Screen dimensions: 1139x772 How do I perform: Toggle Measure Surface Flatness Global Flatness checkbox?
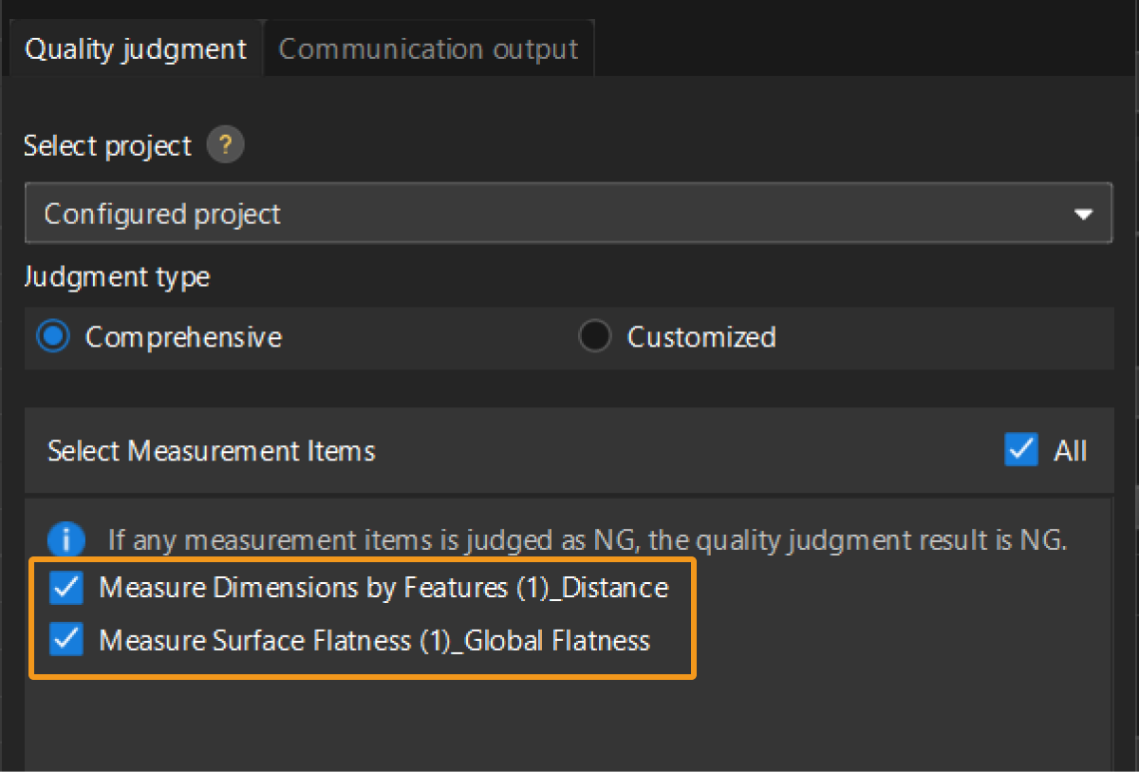[66, 640]
